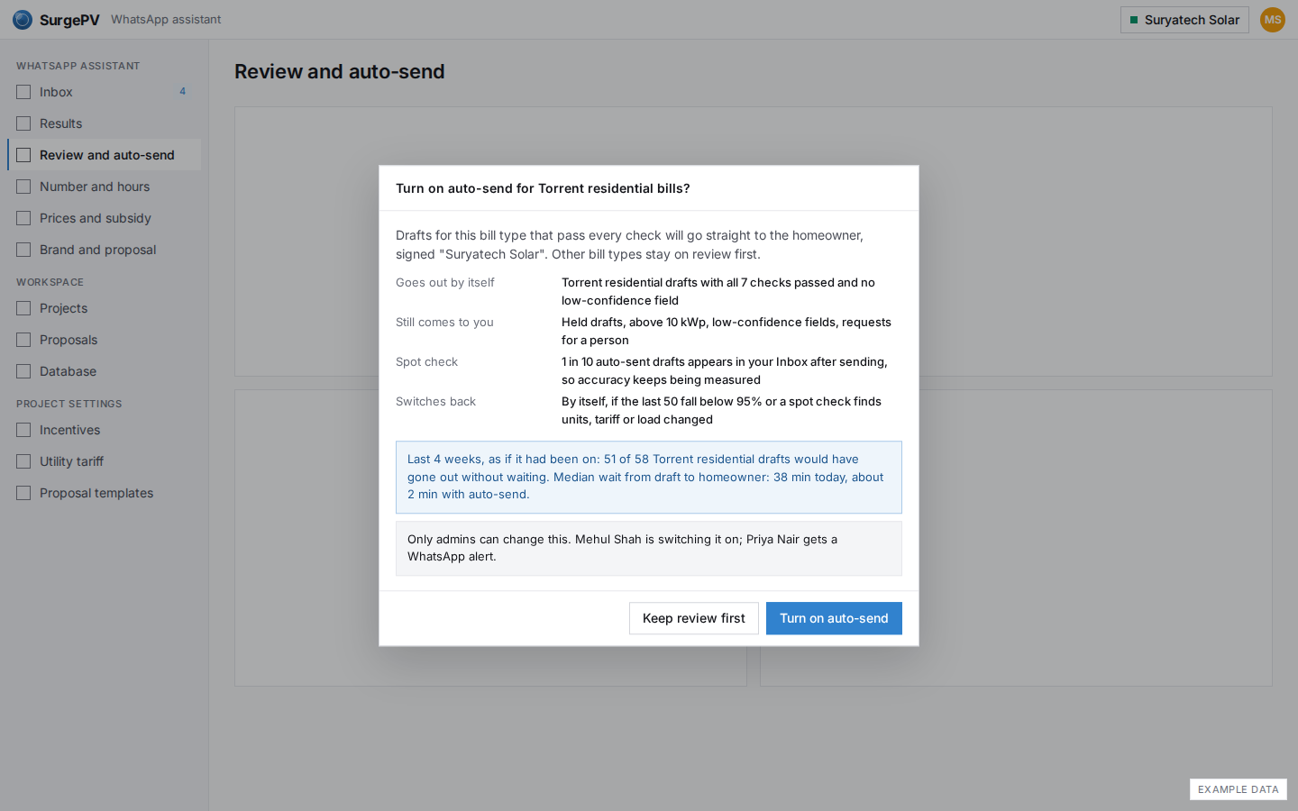Open the Suryatech Solar workspace switcher
The width and height of the screenshot is (1298, 811).
1184,20
